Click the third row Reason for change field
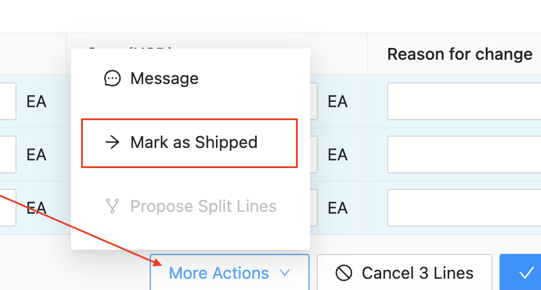Image resolution: width=541 pixels, height=290 pixels. click(464, 208)
